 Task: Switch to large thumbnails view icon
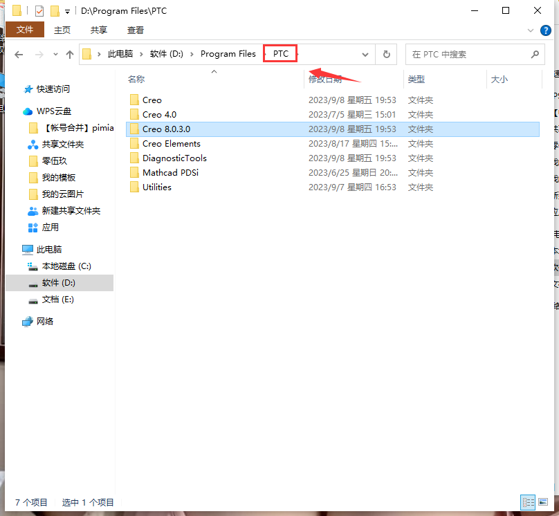click(543, 502)
